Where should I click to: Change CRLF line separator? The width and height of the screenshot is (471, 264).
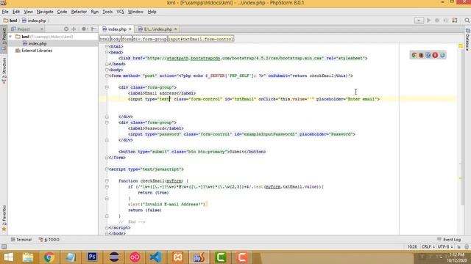tap(428, 246)
